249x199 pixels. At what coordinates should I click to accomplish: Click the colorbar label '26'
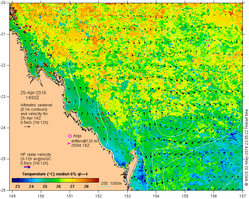click(59, 186)
